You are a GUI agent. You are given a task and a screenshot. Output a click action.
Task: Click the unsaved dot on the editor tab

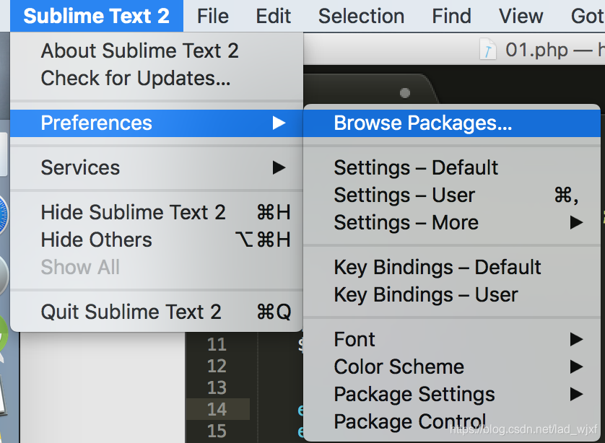(405, 93)
